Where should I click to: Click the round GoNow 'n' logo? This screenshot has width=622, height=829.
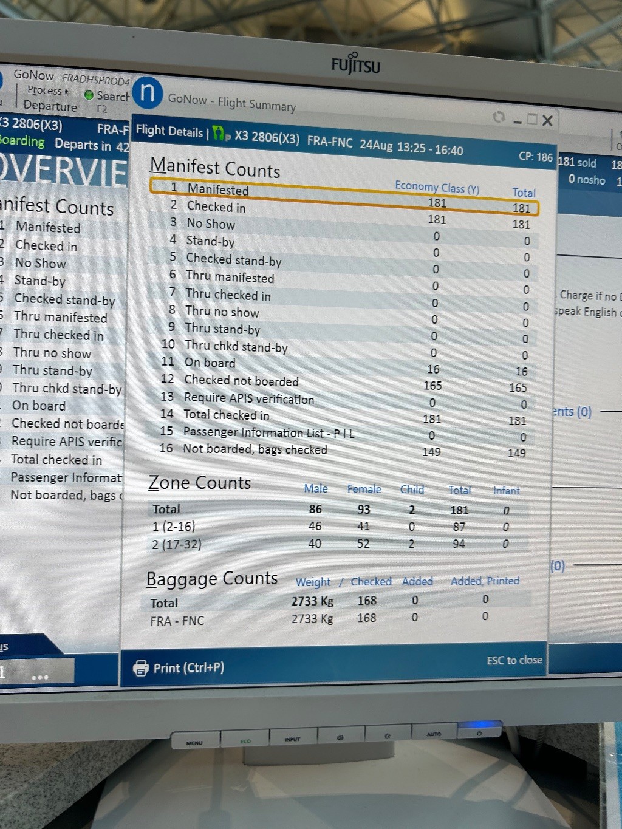click(x=147, y=93)
